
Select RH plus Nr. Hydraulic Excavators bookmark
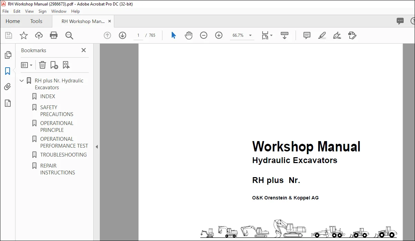pyautogui.click(x=59, y=84)
